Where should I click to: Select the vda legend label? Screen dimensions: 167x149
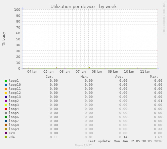pos(12,137)
